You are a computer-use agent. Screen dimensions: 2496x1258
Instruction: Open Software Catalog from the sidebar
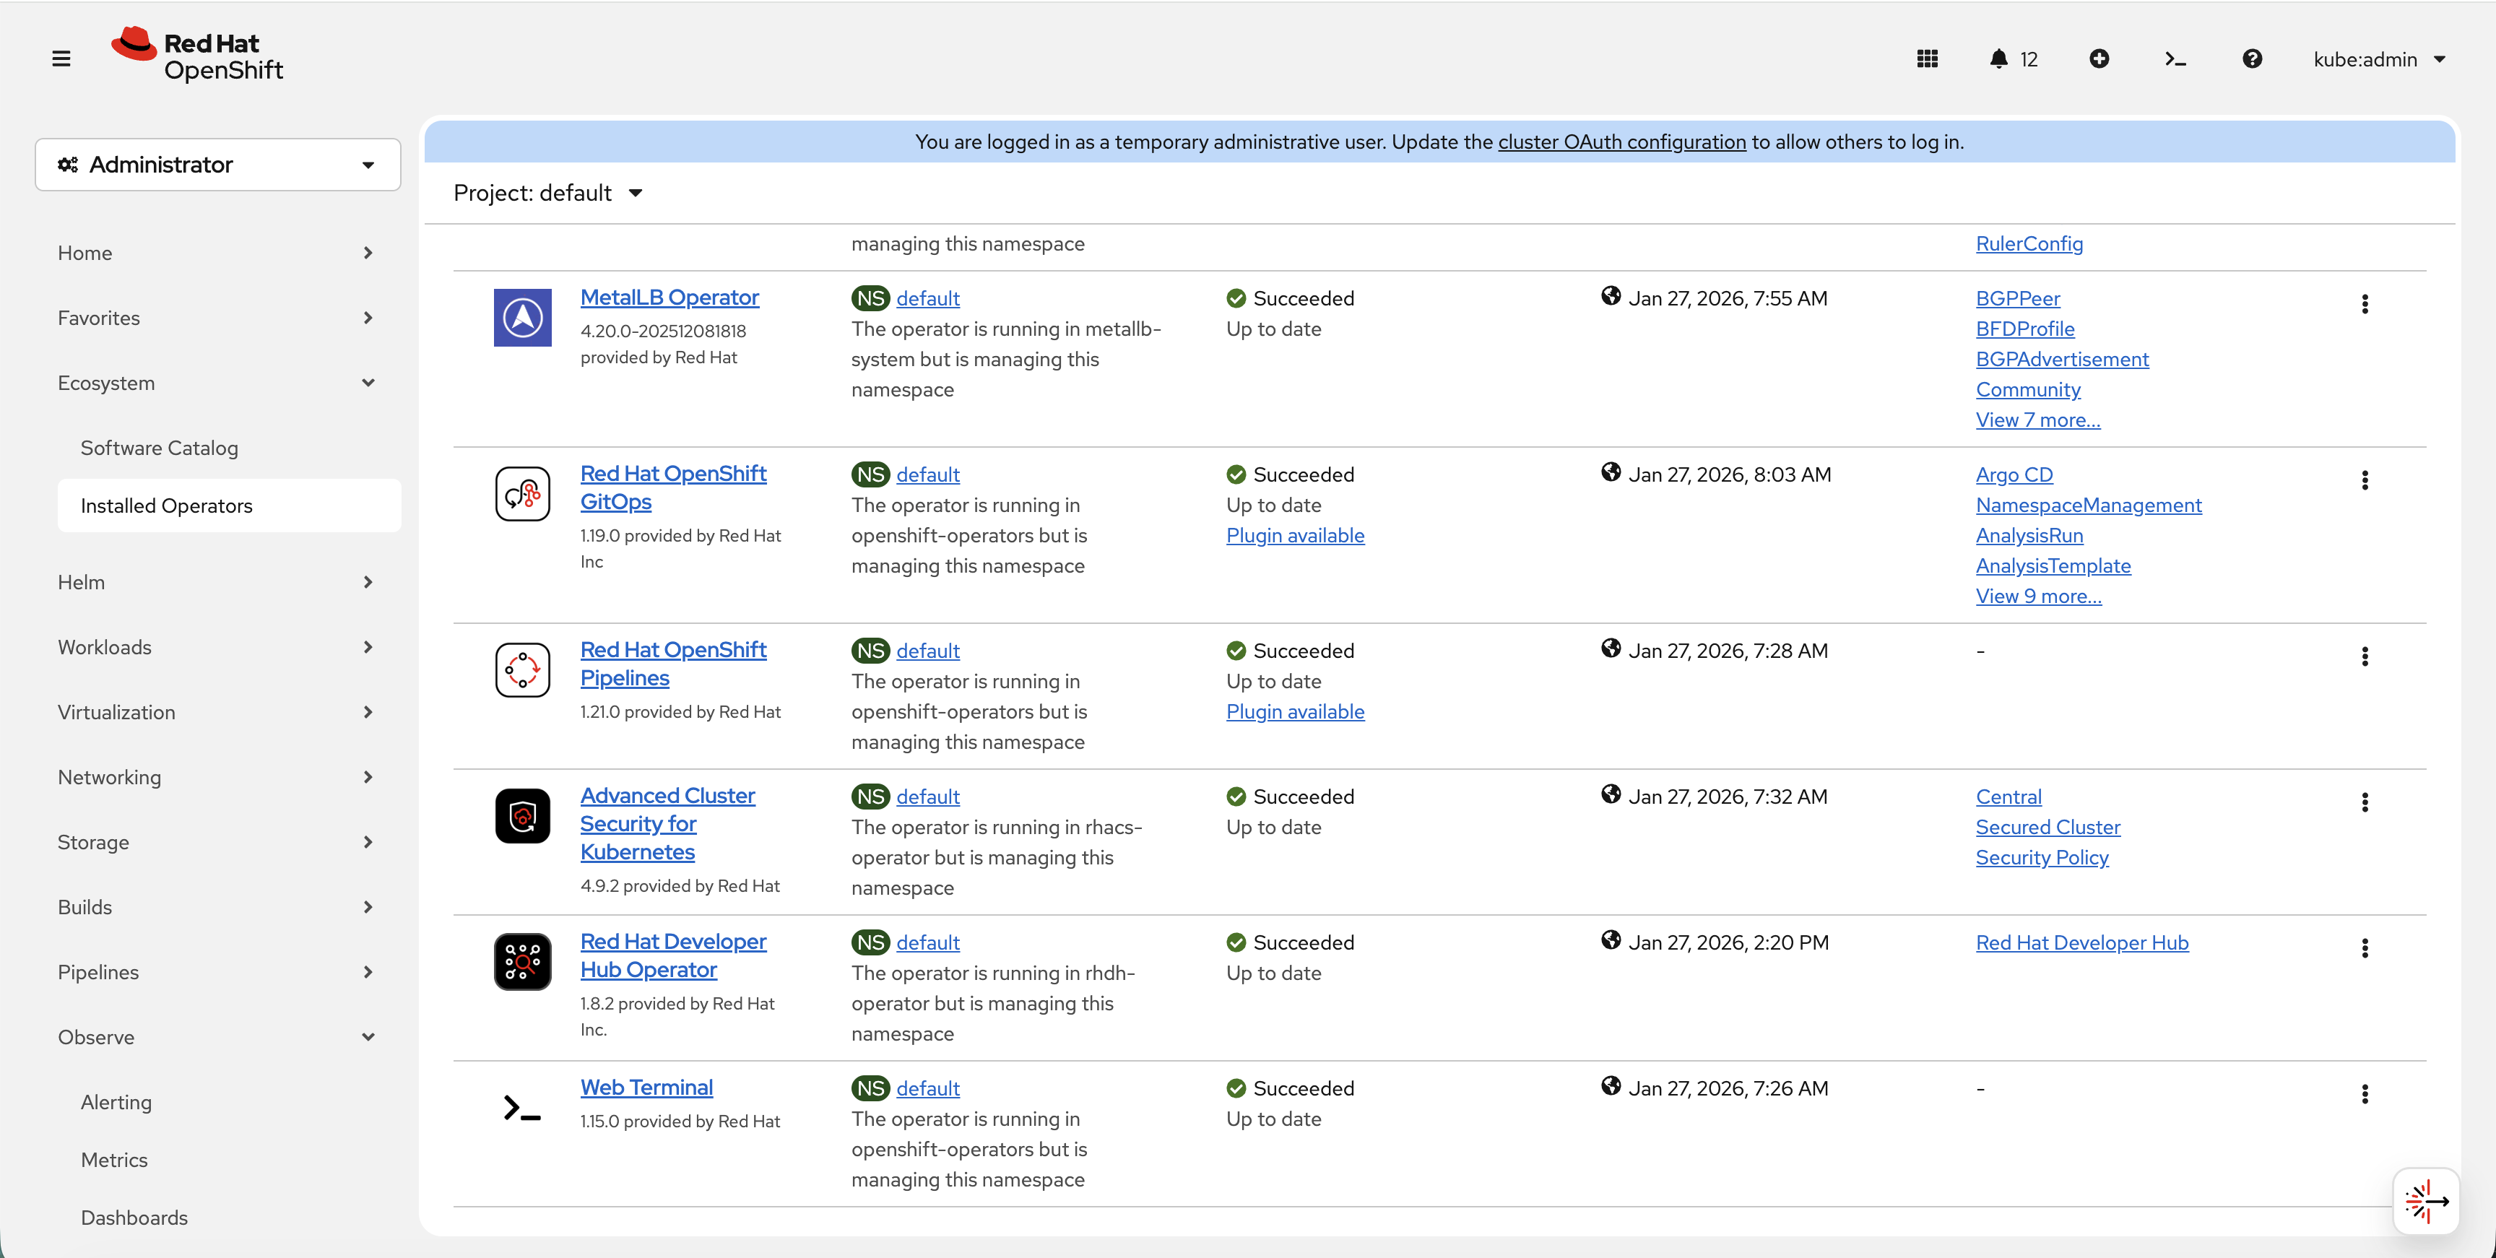(159, 448)
